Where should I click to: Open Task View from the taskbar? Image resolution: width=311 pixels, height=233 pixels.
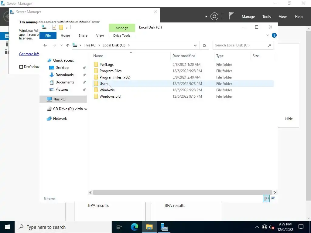[119, 227]
